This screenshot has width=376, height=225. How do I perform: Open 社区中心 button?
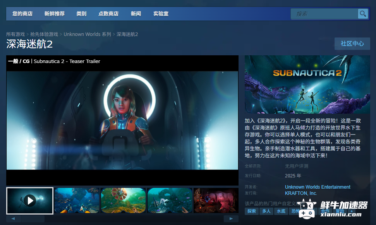coord(352,44)
